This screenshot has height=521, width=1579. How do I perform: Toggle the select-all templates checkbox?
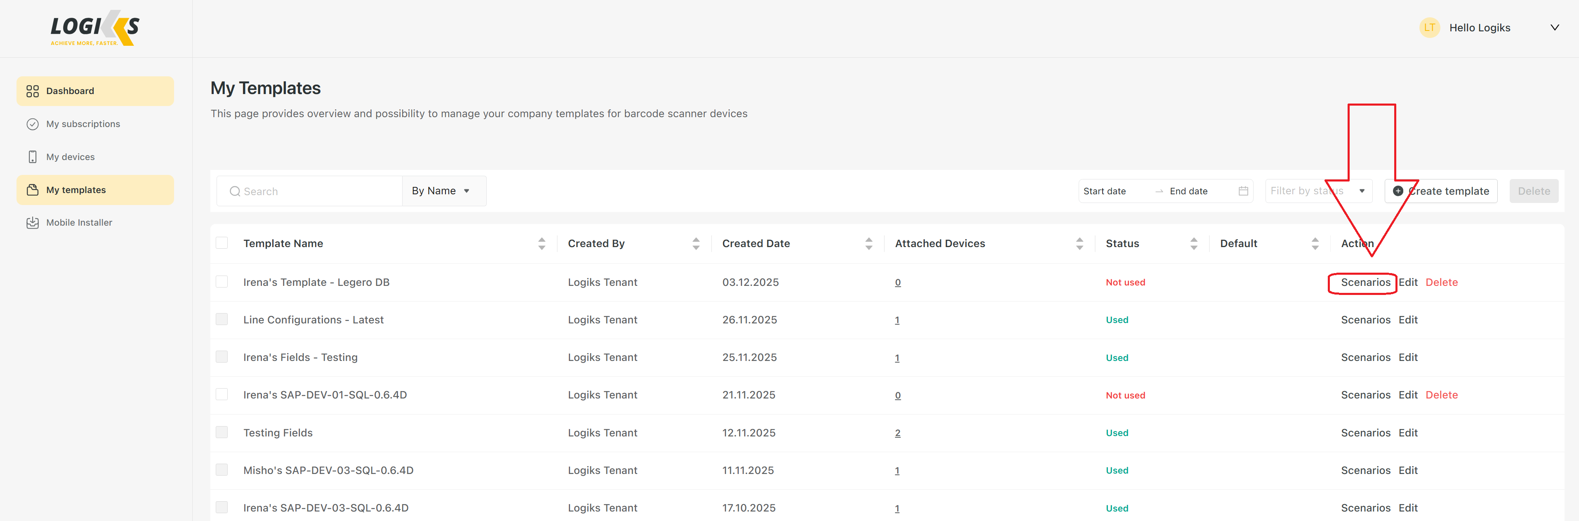point(222,243)
